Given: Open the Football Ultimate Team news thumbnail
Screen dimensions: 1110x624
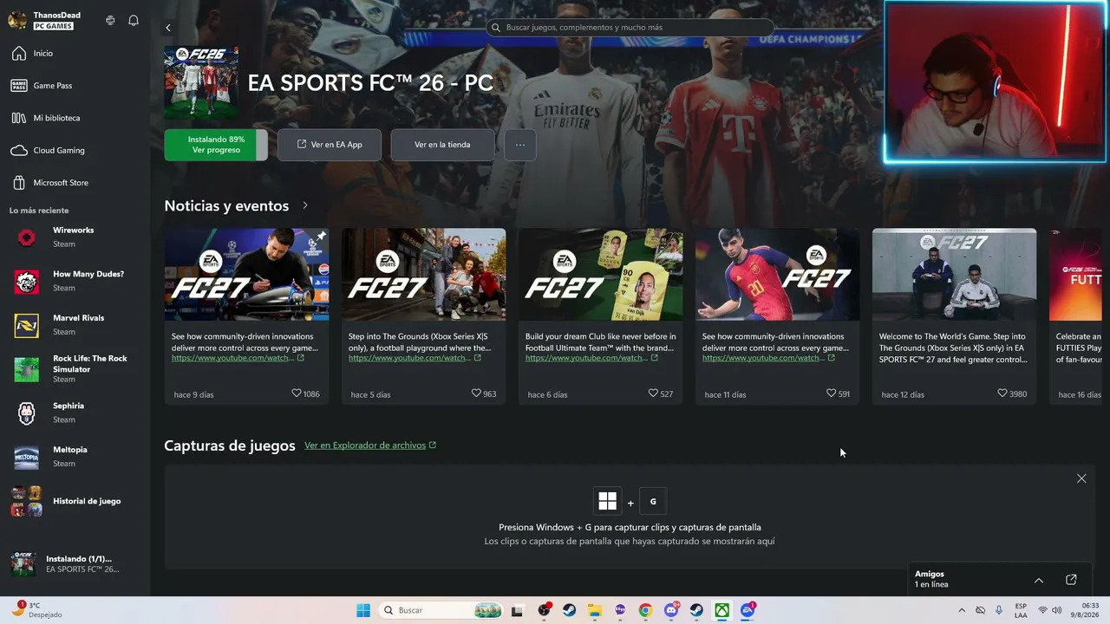Looking at the screenshot, I should coord(600,275).
